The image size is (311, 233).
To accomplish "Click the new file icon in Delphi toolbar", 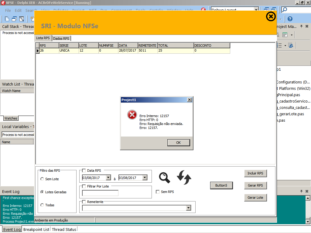I will [7, 19].
